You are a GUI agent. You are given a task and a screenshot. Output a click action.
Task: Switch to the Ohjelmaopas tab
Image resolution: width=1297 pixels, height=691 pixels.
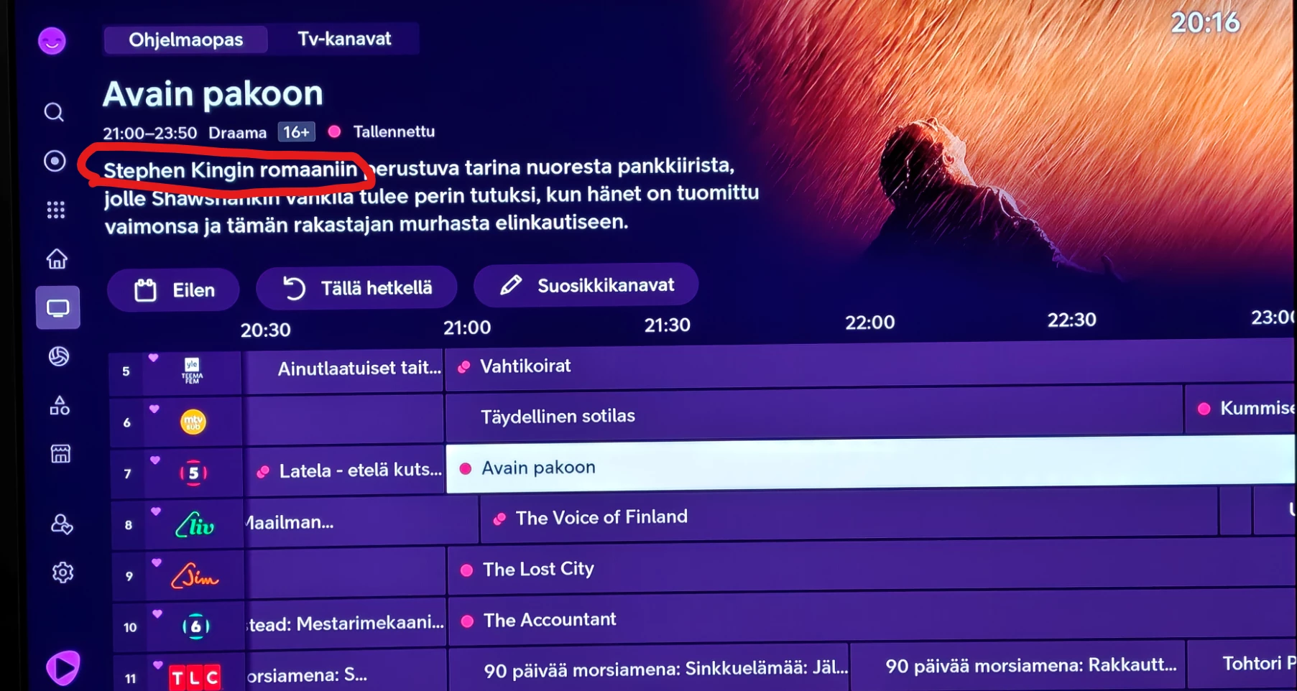185,40
